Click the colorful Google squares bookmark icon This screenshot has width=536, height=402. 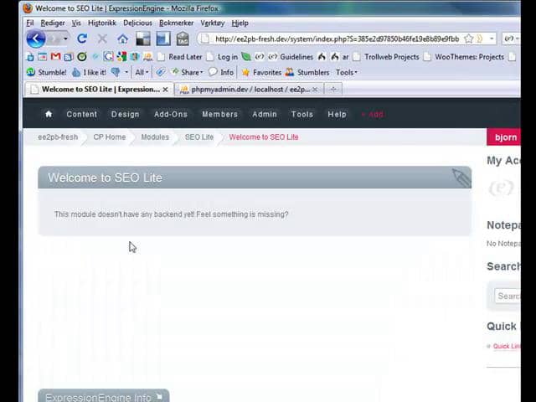[121, 57]
